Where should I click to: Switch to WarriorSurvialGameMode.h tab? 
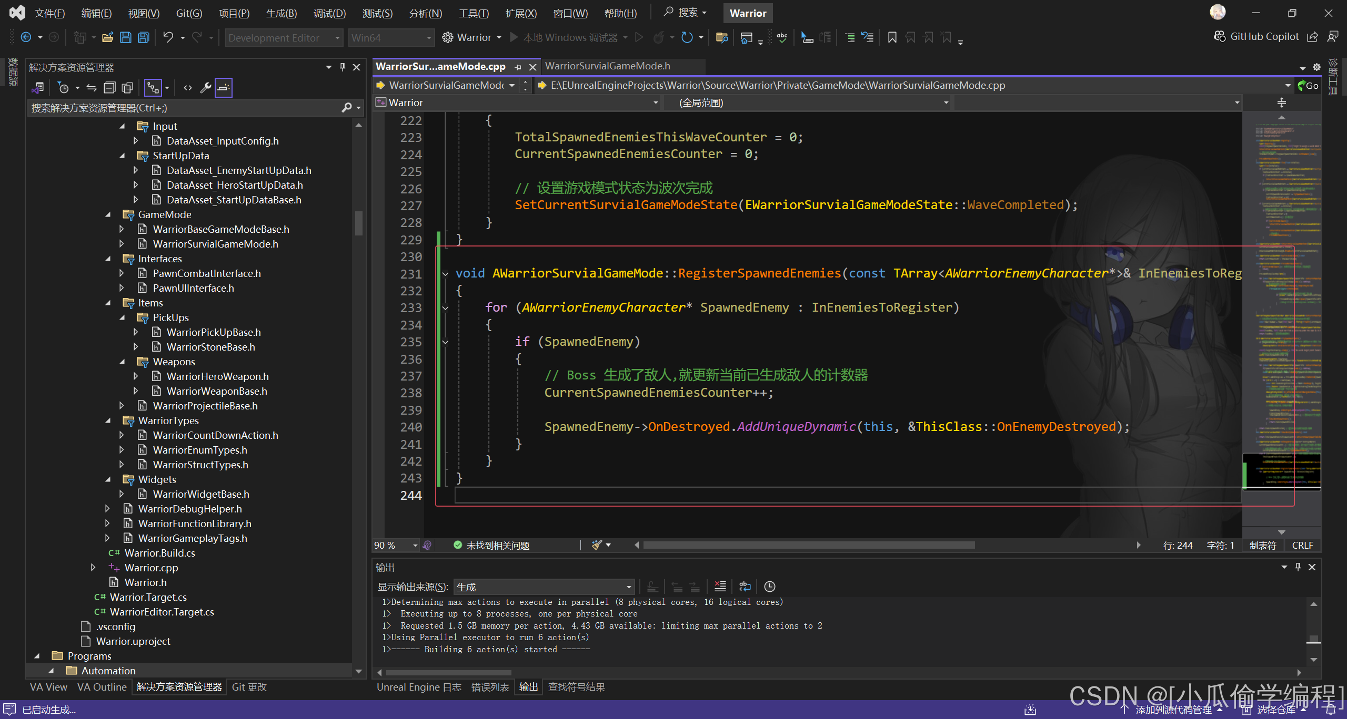pyautogui.click(x=607, y=66)
